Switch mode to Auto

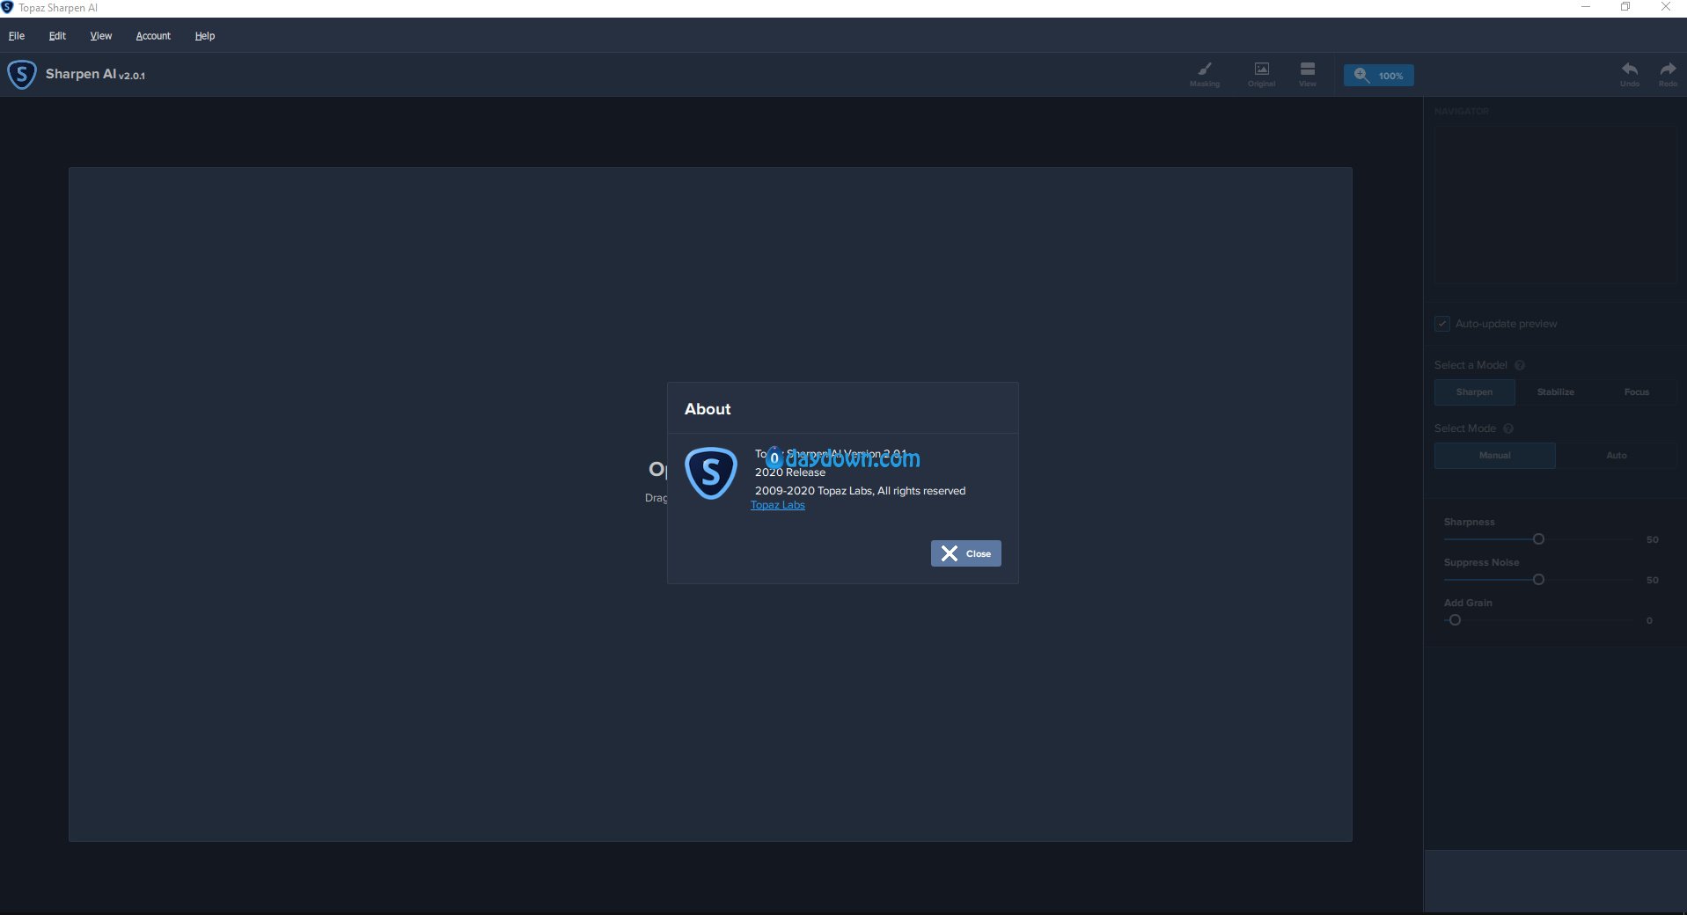(x=1617, y=456)
